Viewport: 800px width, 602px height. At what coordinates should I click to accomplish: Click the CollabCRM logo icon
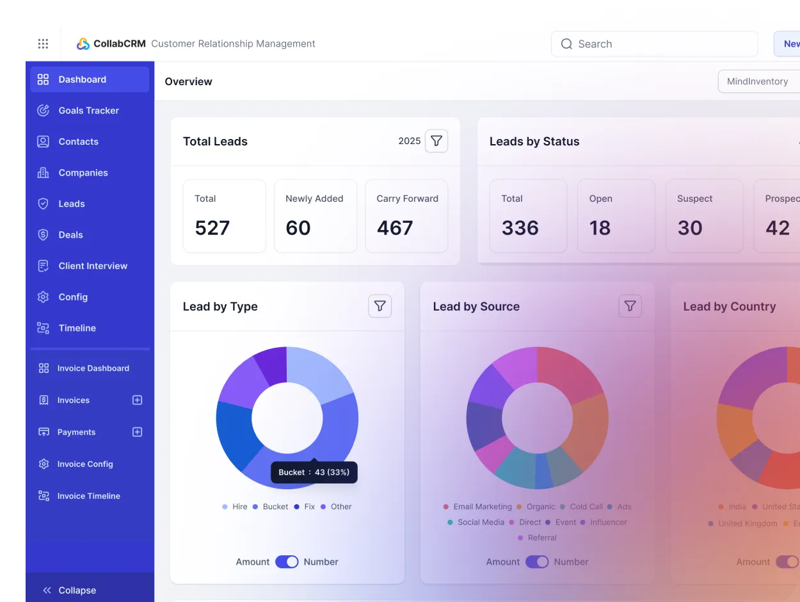83,44
